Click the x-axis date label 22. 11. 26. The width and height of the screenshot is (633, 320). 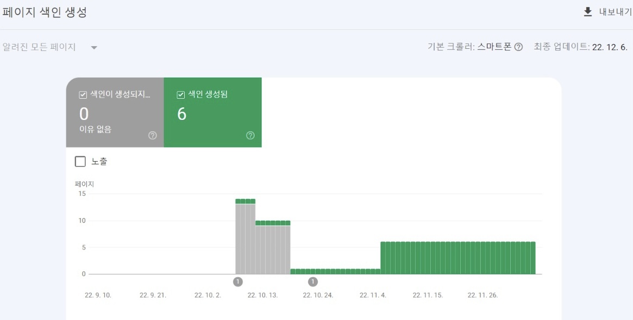tap(482, 295)
